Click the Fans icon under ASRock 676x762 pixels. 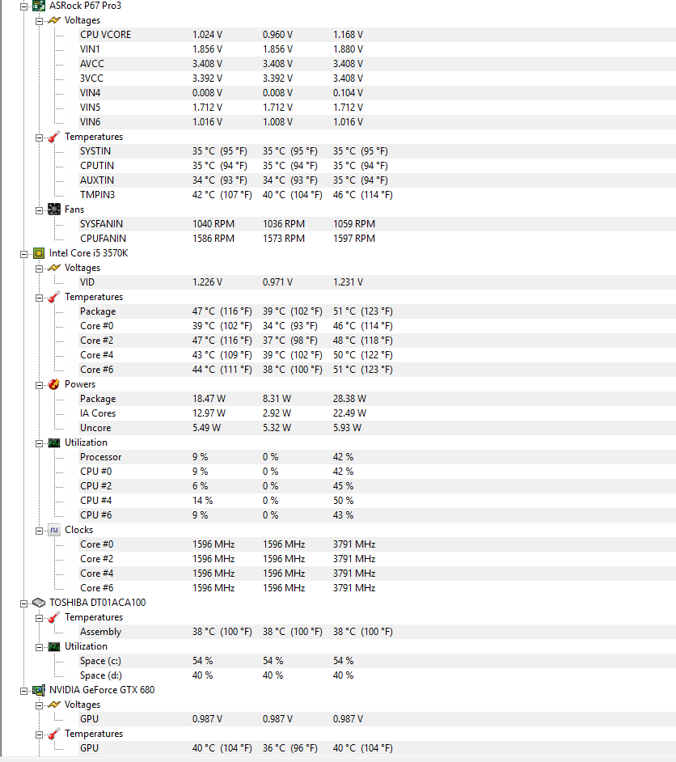coord(54,210)
